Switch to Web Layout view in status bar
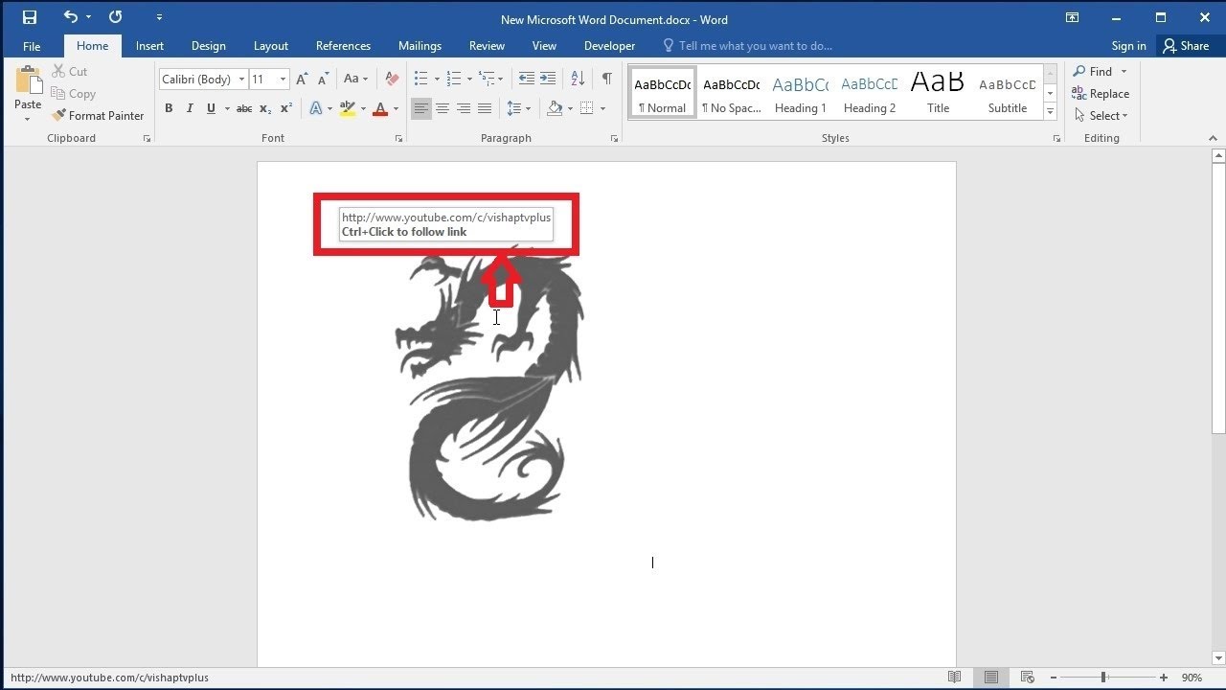Image resolution: width=1226 pixels, height=690 pixels. 1027,678
